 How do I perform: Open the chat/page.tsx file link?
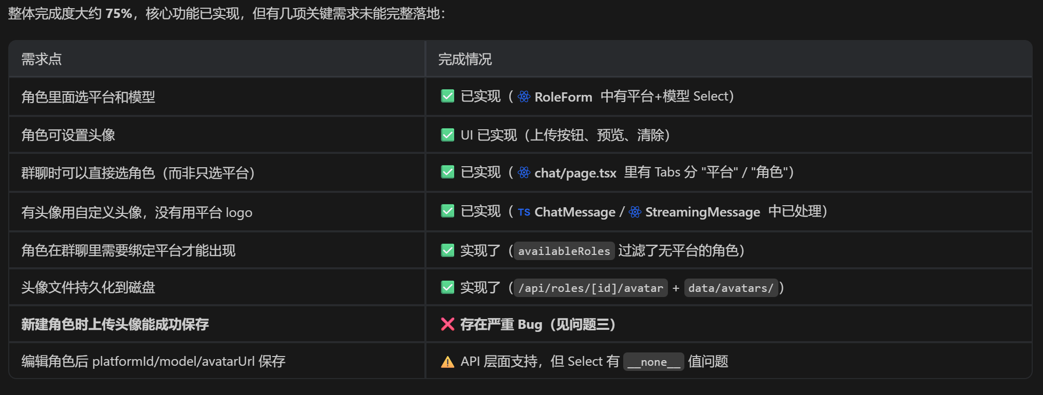pyautogui.click(x=575, y=173)
